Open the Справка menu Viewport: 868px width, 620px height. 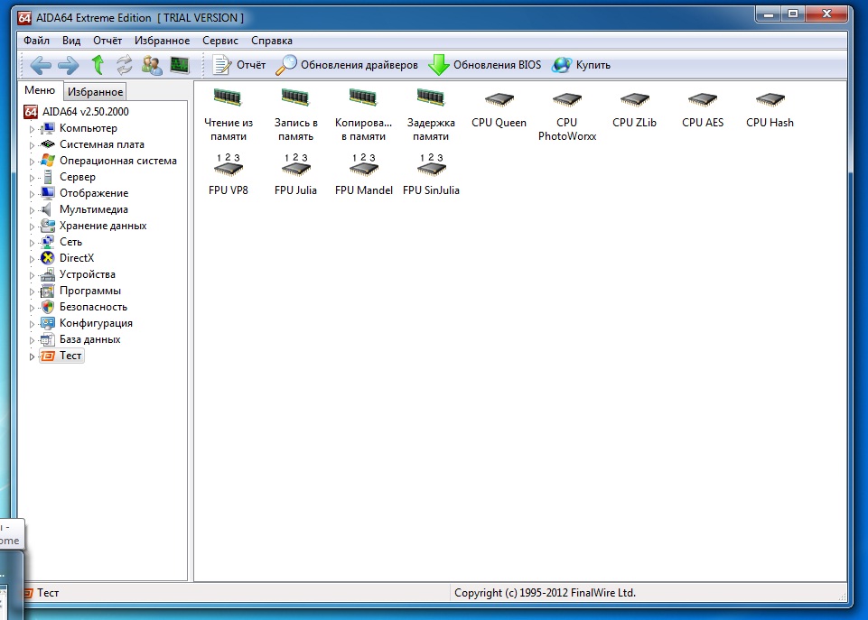(271, 41)
